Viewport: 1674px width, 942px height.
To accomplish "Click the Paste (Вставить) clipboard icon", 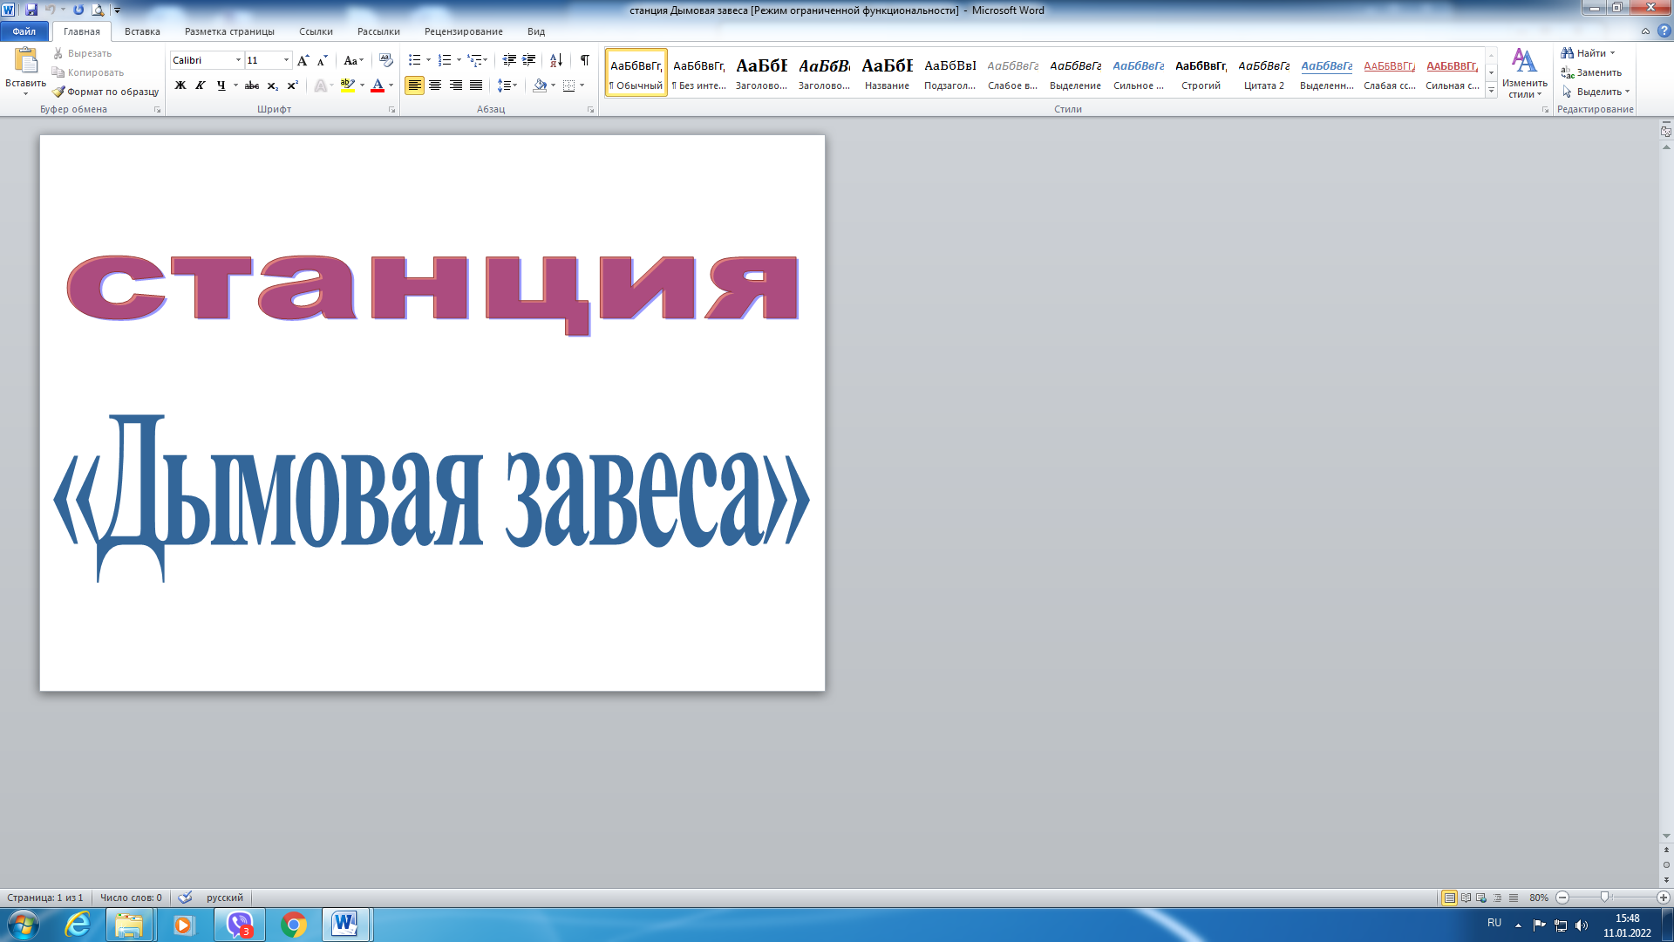I will click(26, 61).
